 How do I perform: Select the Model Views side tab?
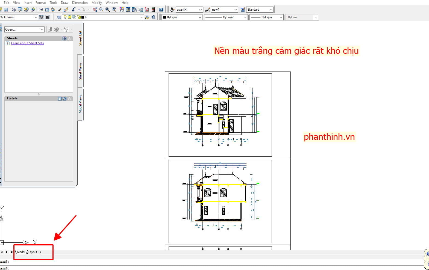[80, 104]
